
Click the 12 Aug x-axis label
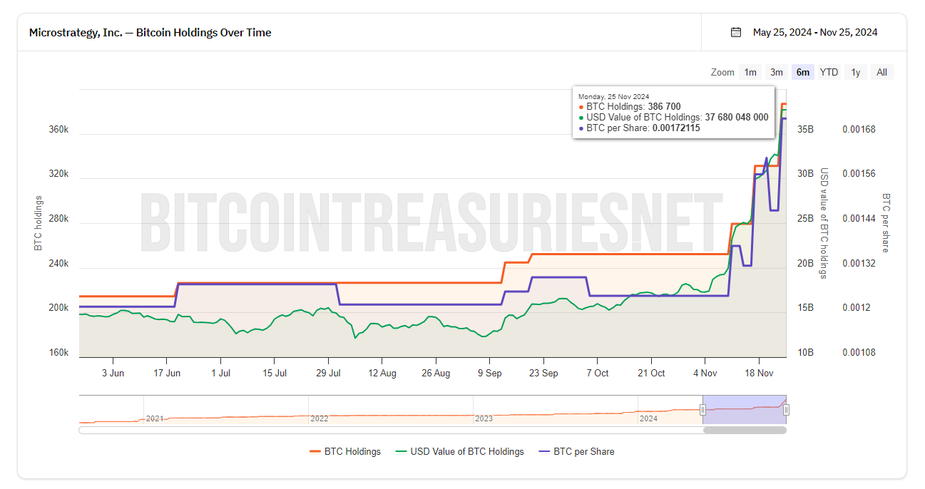pos(382,373)
